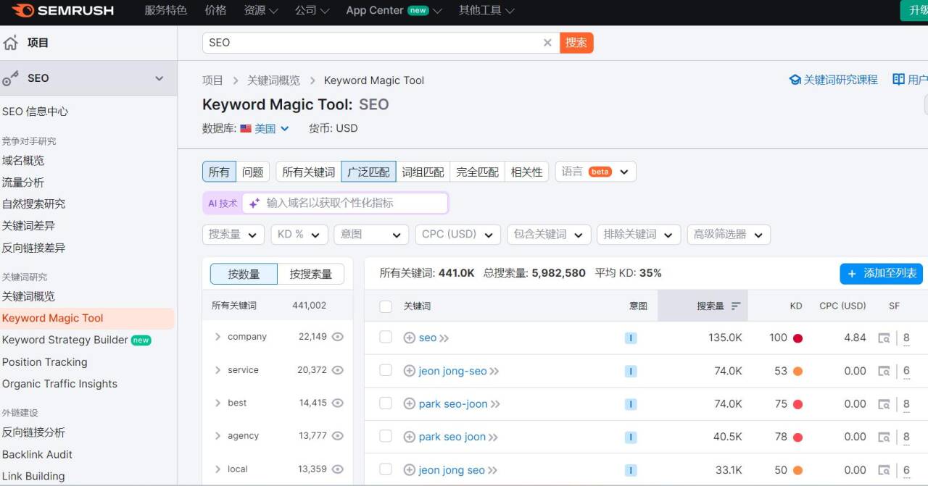Open the 包含关键词 dropdown
Screen dimensions: 928x486
tap(549, 235)
